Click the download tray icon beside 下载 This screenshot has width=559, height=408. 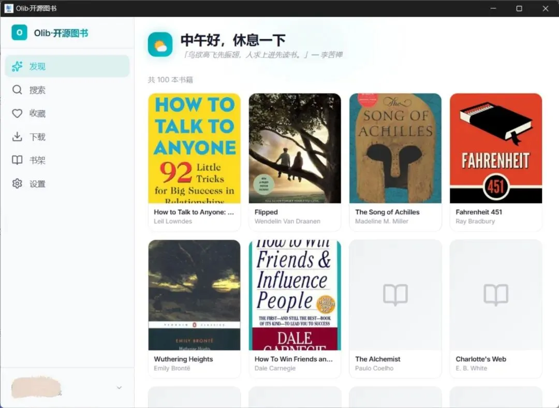pos(17,137)
